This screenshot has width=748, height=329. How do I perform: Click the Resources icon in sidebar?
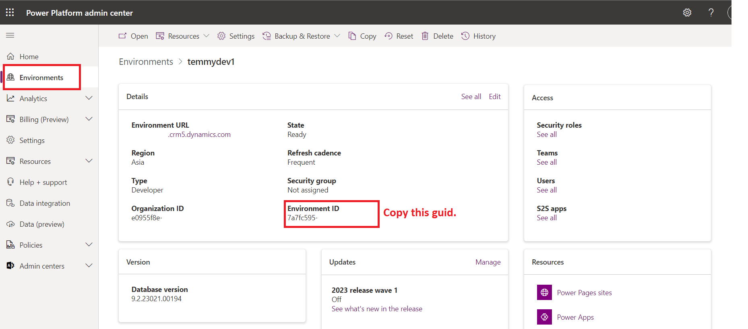pos(10,161)
